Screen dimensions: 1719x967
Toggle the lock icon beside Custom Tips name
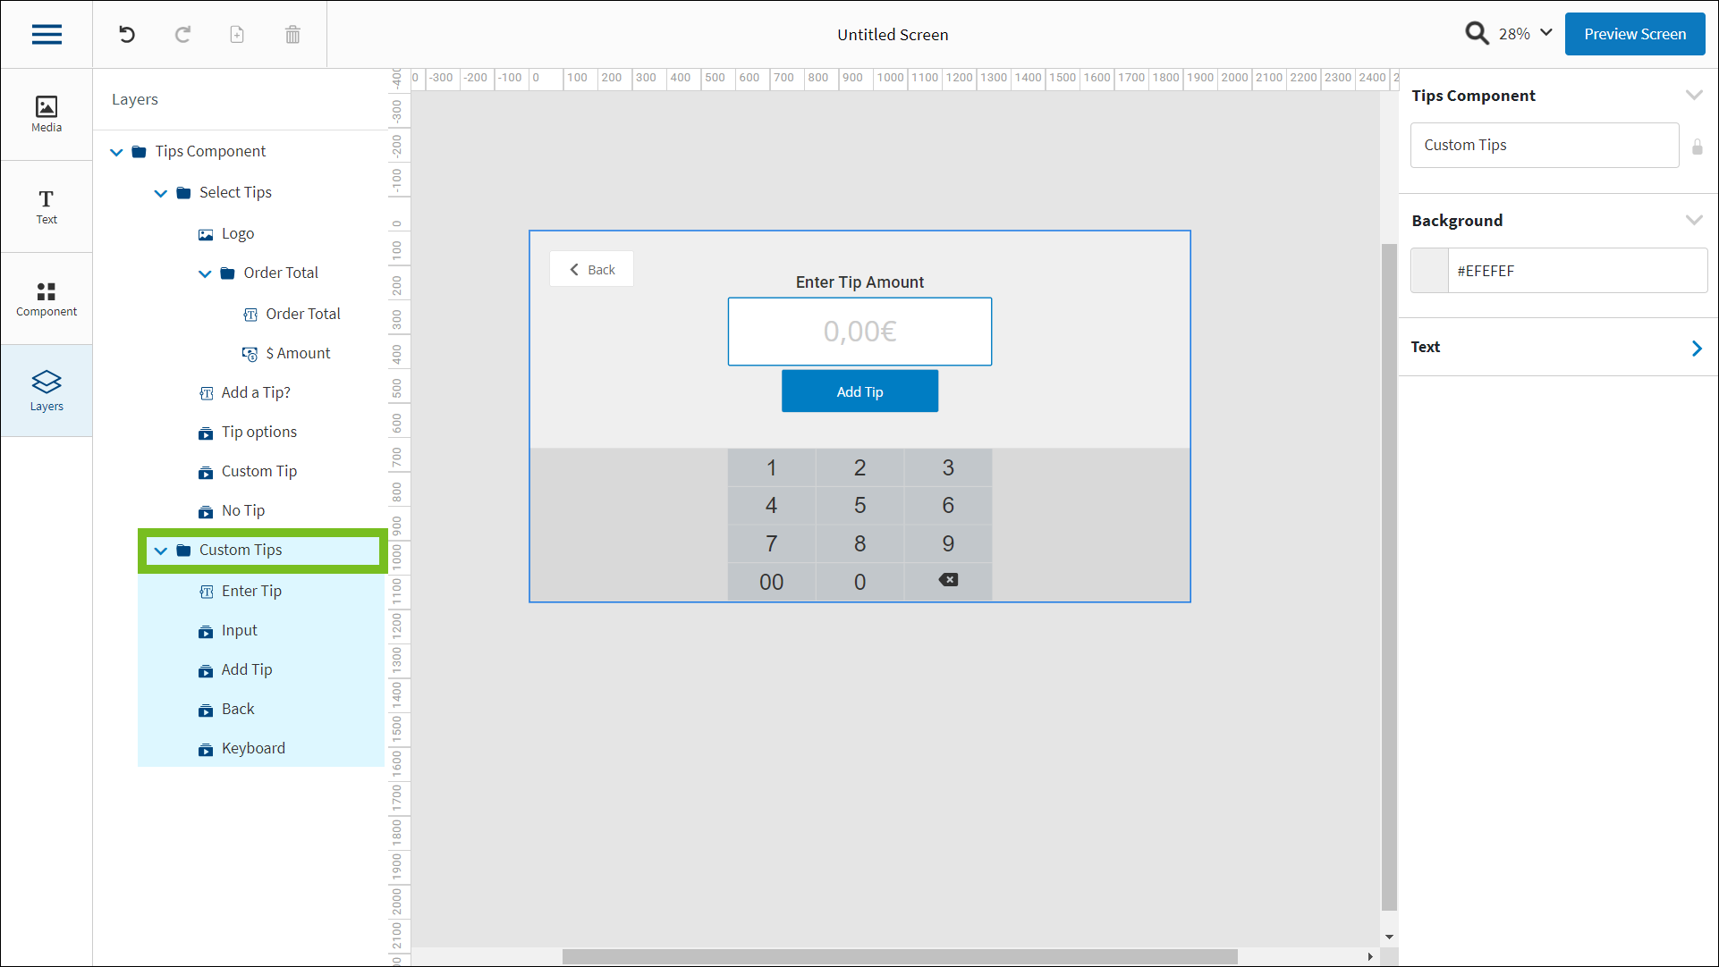pos(1697,147)
